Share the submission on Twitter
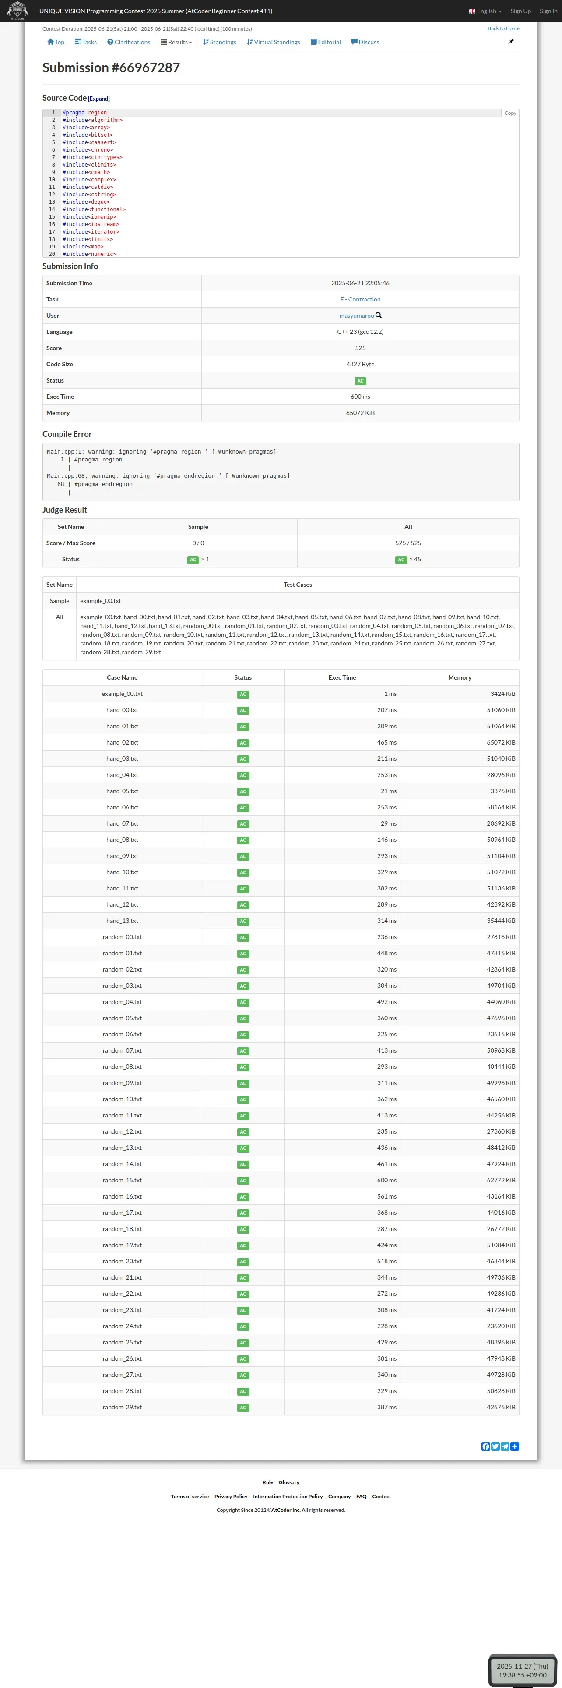The image size is (562, 1688). point(495,1446)
